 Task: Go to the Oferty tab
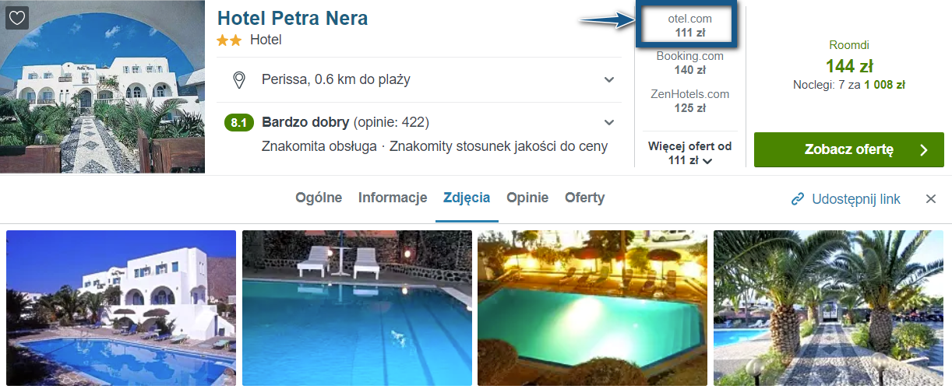[x=585, y=198]
